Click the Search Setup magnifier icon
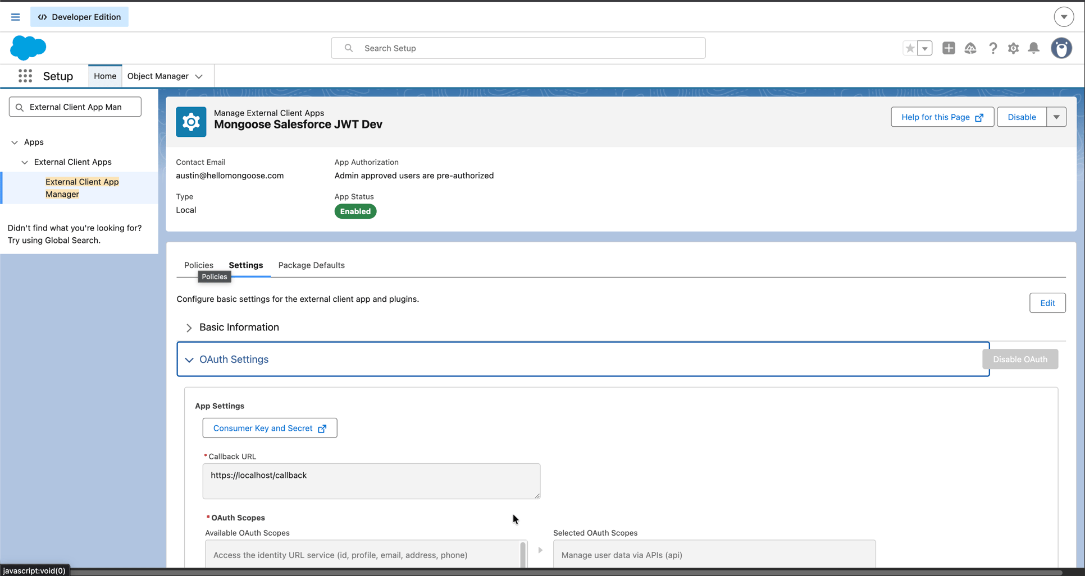This screenshot has width=1085, height=576. tap(349, 48)
